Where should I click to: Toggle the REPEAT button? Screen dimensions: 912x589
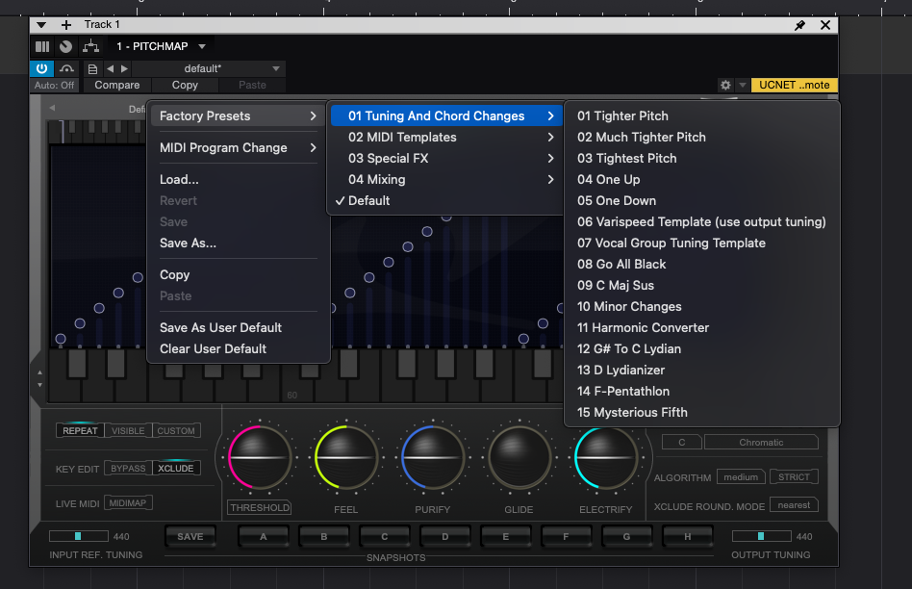[80, 431]
